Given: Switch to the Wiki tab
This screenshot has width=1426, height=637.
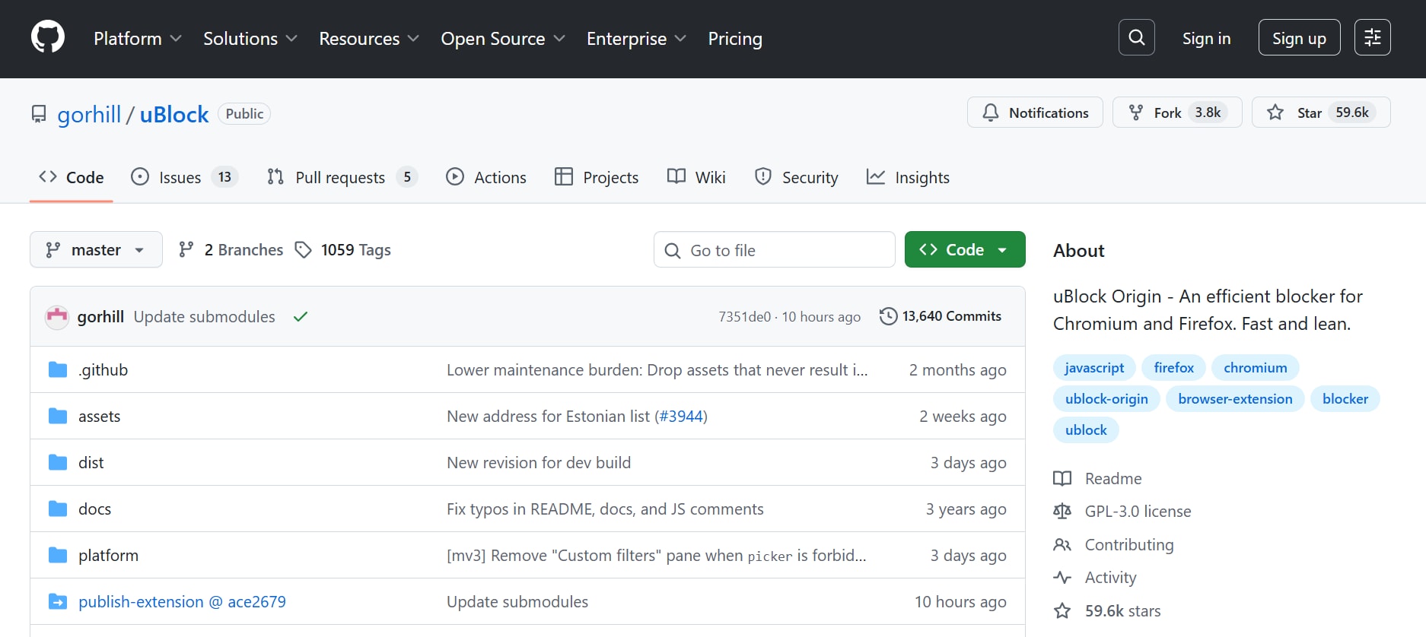Looking at the screenshot, I should [696, 177].
